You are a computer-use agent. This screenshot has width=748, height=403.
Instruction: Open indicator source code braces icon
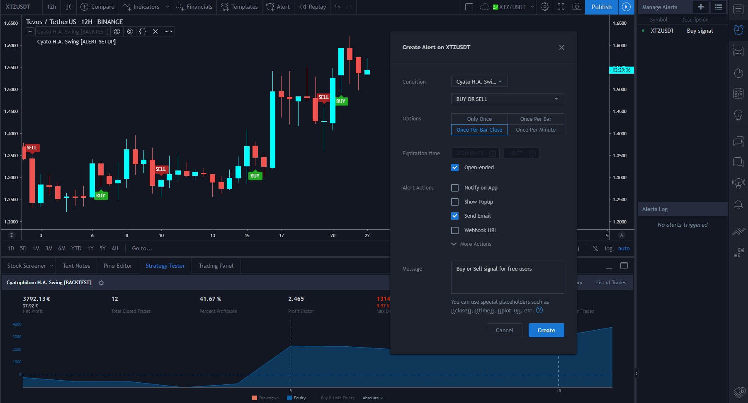[143, 31]
